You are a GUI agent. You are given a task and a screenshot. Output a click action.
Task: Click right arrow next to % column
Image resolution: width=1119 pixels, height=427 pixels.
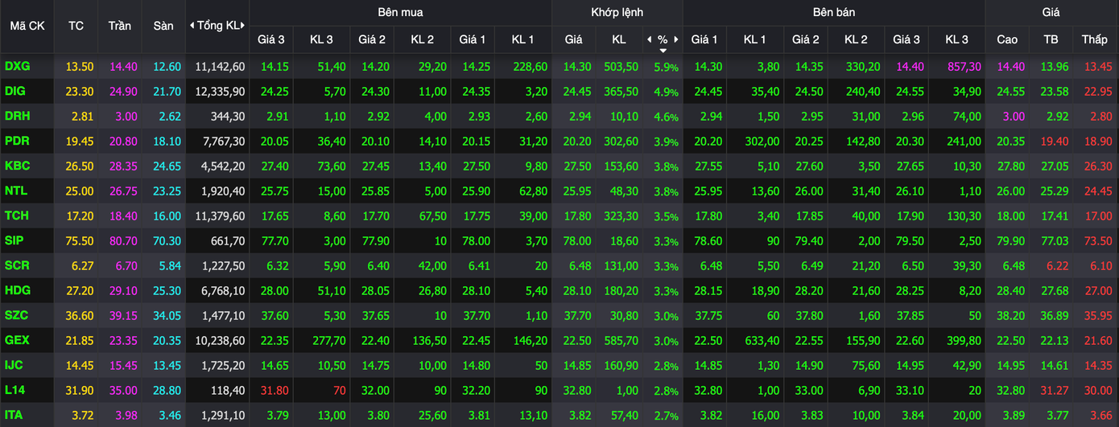pos(676,39)
